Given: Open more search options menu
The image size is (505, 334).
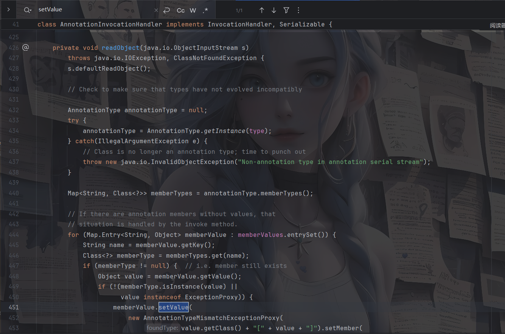Looking at the screenshot, I should (x=298, y=10).
